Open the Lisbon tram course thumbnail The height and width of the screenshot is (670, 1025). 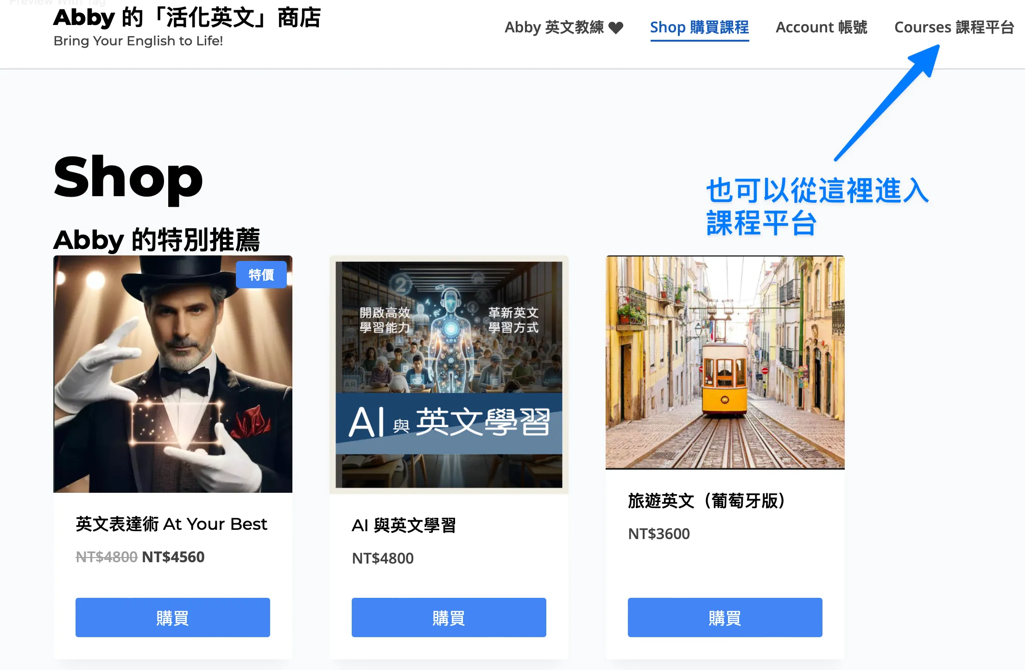point(725,362)
